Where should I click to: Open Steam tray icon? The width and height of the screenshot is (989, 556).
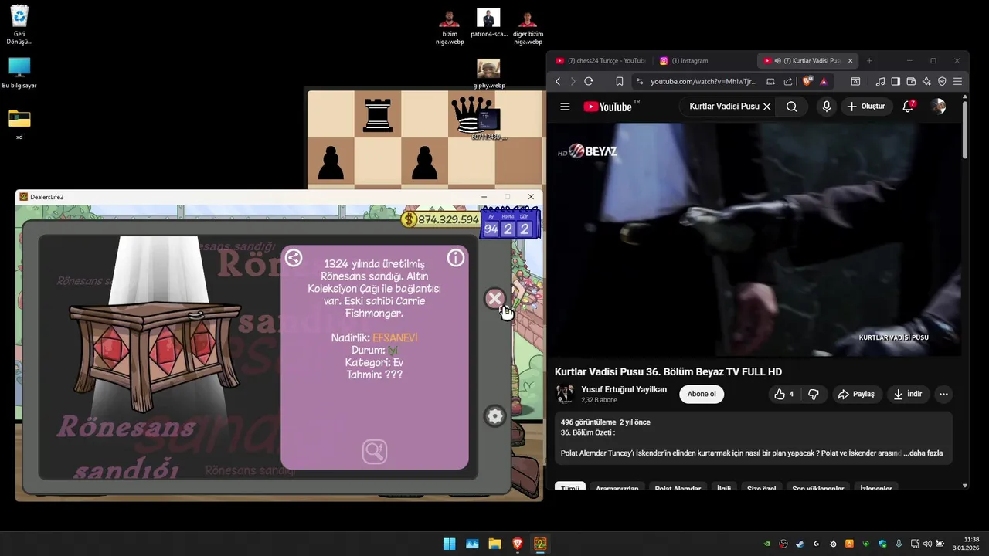point(800,544)
